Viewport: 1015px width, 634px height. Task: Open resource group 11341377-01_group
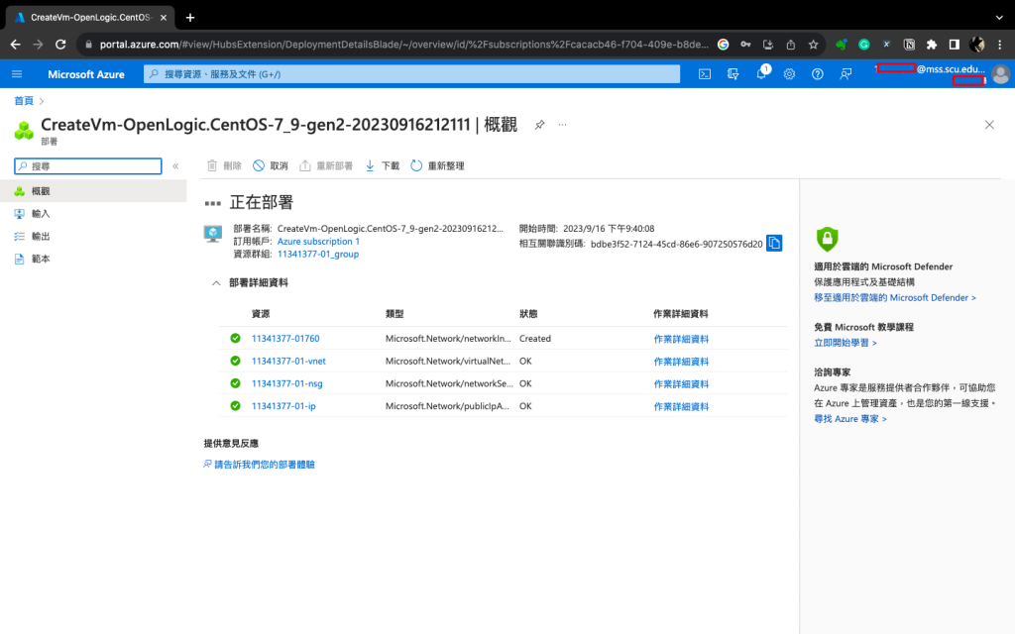pyautogui.click(x=318, y=255)
